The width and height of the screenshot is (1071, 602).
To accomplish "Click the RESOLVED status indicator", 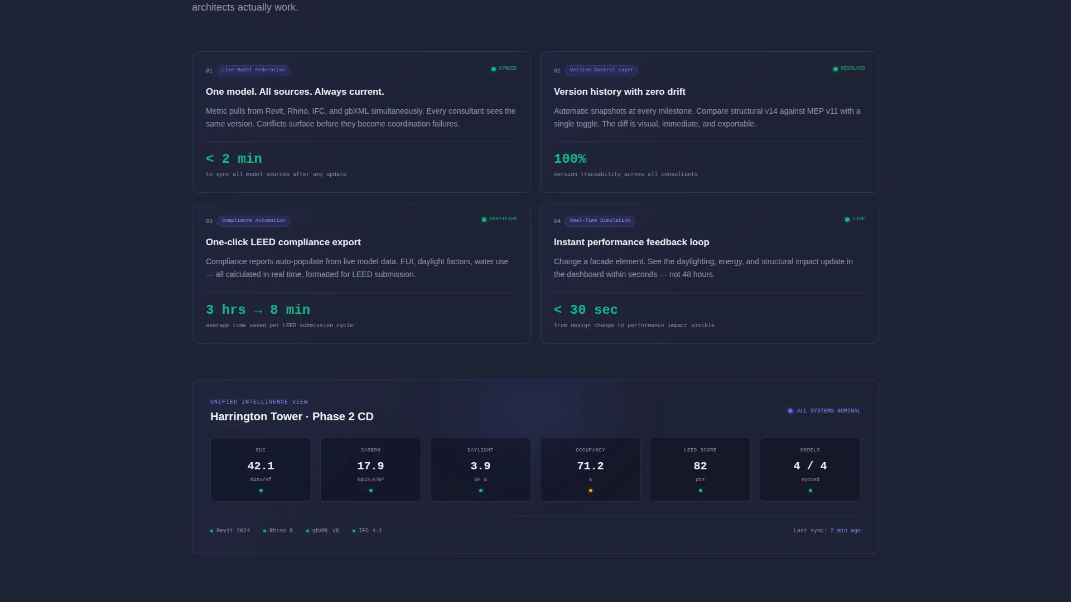I will pyautogui.click(x=849, y=69).
